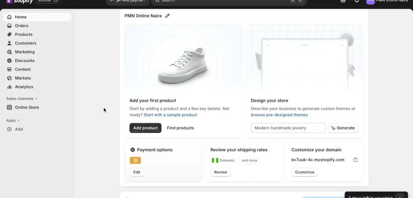Open notifications bell in the top bar
The width and height of the screenshot is (413, 198).
(x=357, y=1)
